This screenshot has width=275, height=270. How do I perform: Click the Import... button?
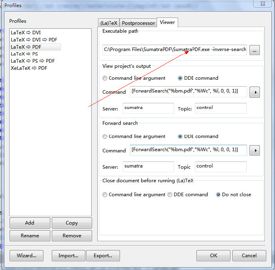tap(68, 256)
